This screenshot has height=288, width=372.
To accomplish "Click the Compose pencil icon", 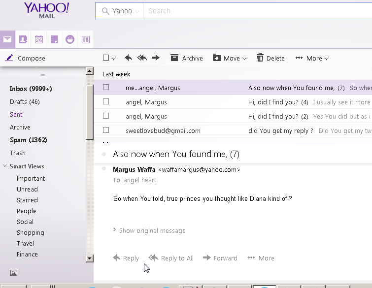I will point(9,58).
